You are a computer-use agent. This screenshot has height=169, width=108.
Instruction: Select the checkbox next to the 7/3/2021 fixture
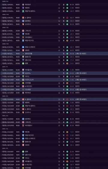[1, 119]
